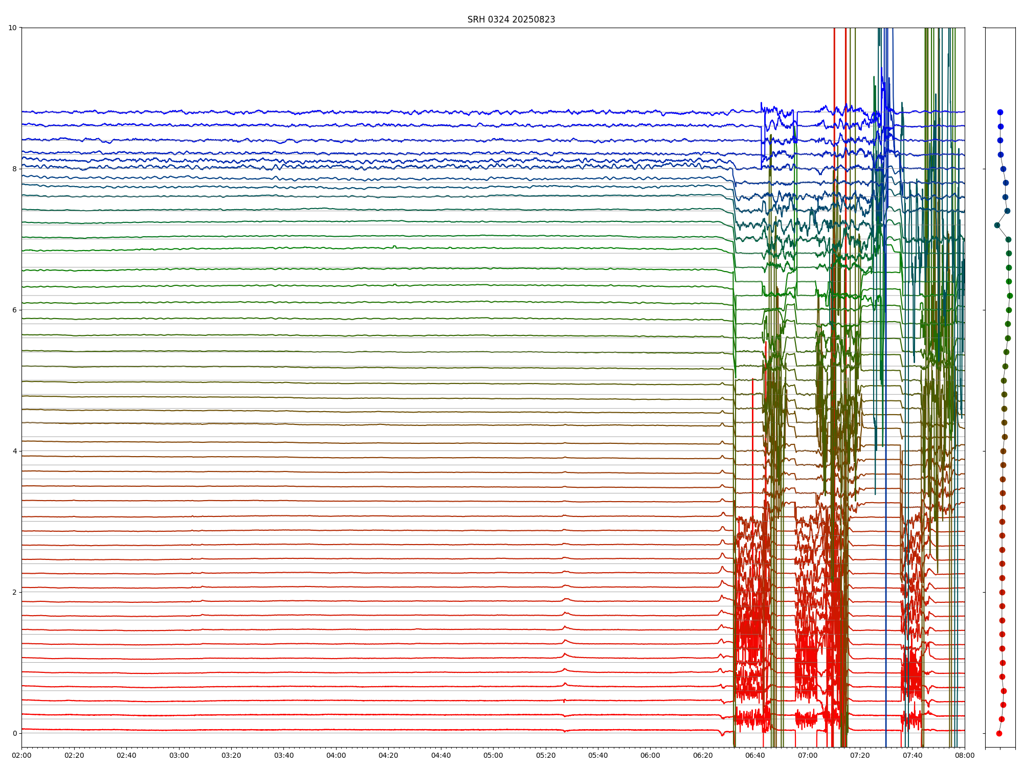
Task: Click the y-axis tick label 2
Action: tap(14, 592)
